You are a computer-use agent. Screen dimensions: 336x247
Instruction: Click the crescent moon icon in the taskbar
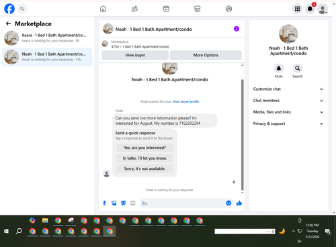(x=282, y=231)
